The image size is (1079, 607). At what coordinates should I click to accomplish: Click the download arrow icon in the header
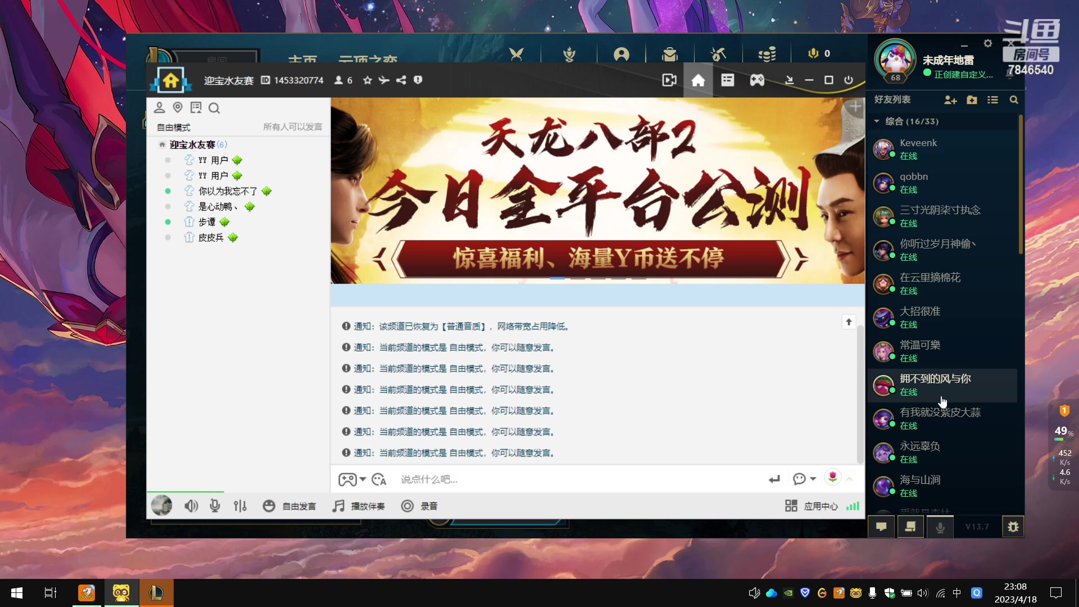click(789, 80)
